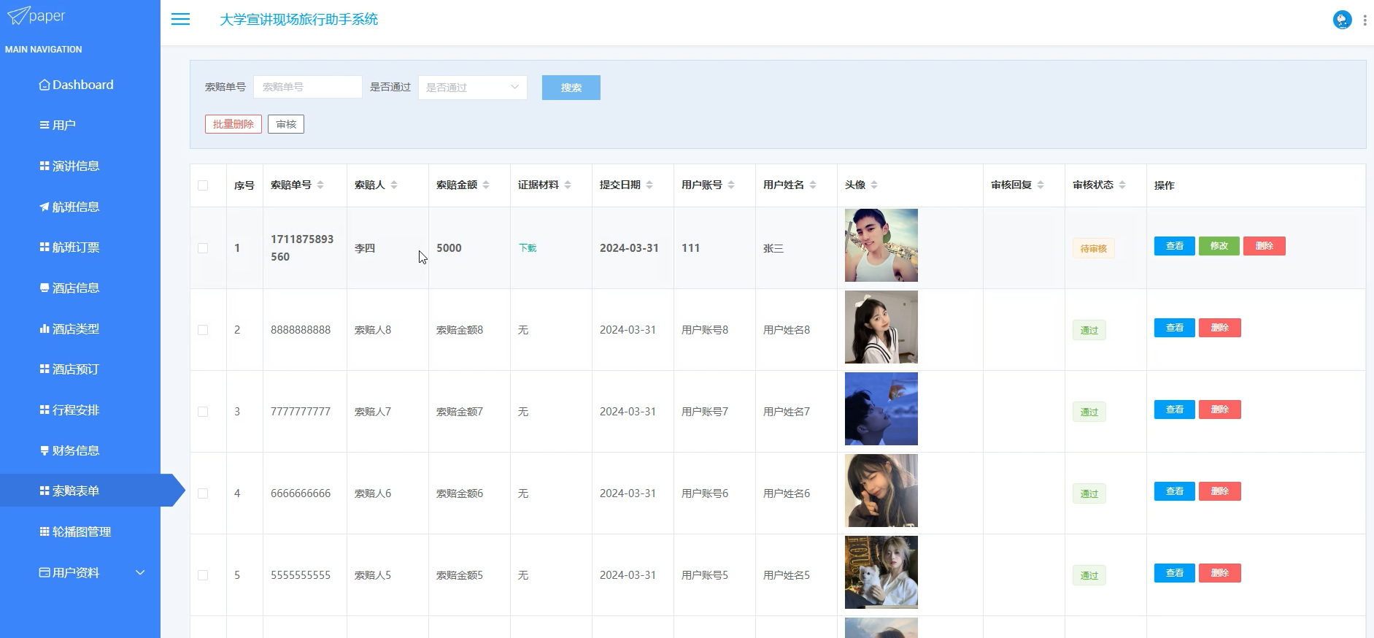The height and width of the screenshot is (638, 1374).
Task: Check the checkbox for row 2
Action: click(203, 330)
